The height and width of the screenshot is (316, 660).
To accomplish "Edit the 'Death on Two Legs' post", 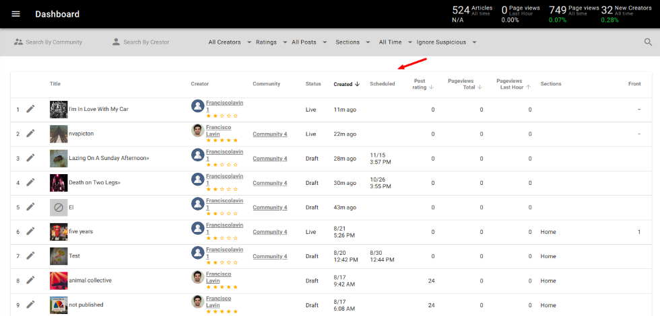I will [30, 183].
